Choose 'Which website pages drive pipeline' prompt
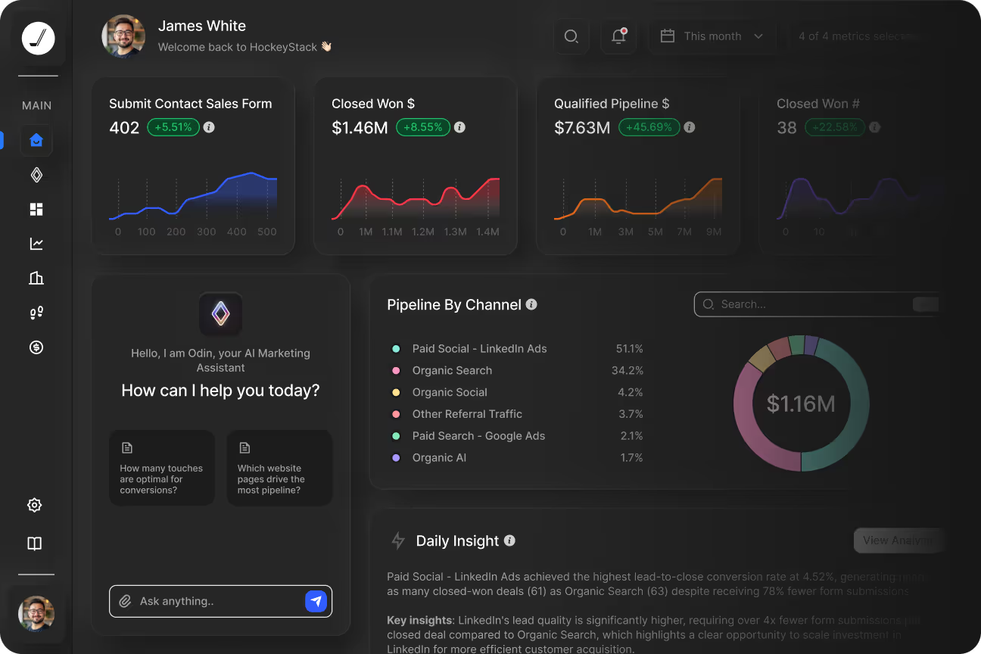981x654 pixels. 279,469
